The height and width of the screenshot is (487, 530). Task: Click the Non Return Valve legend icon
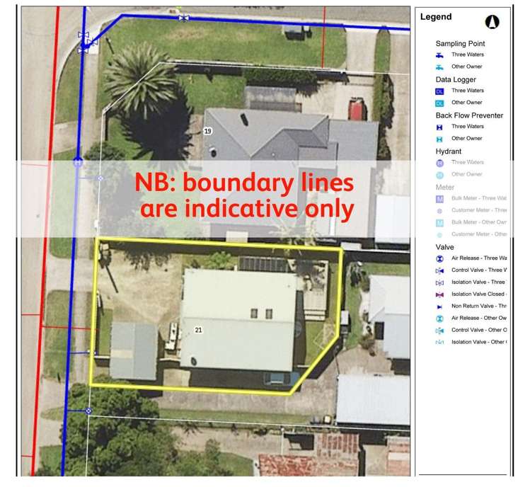(x=439, y=306)
